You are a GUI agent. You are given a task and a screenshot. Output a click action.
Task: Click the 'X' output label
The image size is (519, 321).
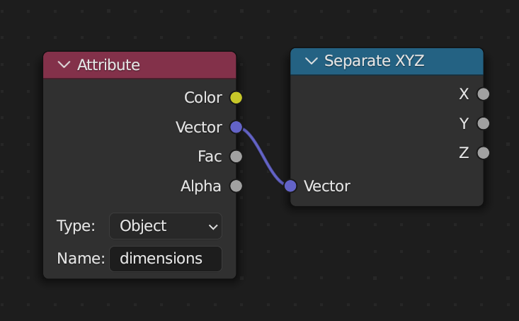point(464,94)
